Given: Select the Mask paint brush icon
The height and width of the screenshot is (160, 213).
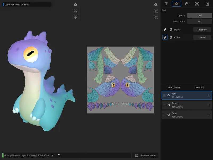Looking at the screenshot, I should (165, 30).
